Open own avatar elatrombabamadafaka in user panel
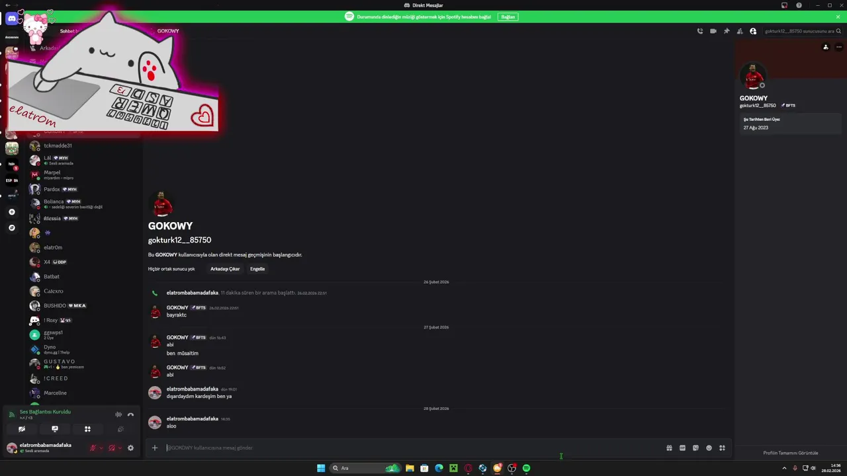Screen dimensions: 847x476 coord(12,448)
